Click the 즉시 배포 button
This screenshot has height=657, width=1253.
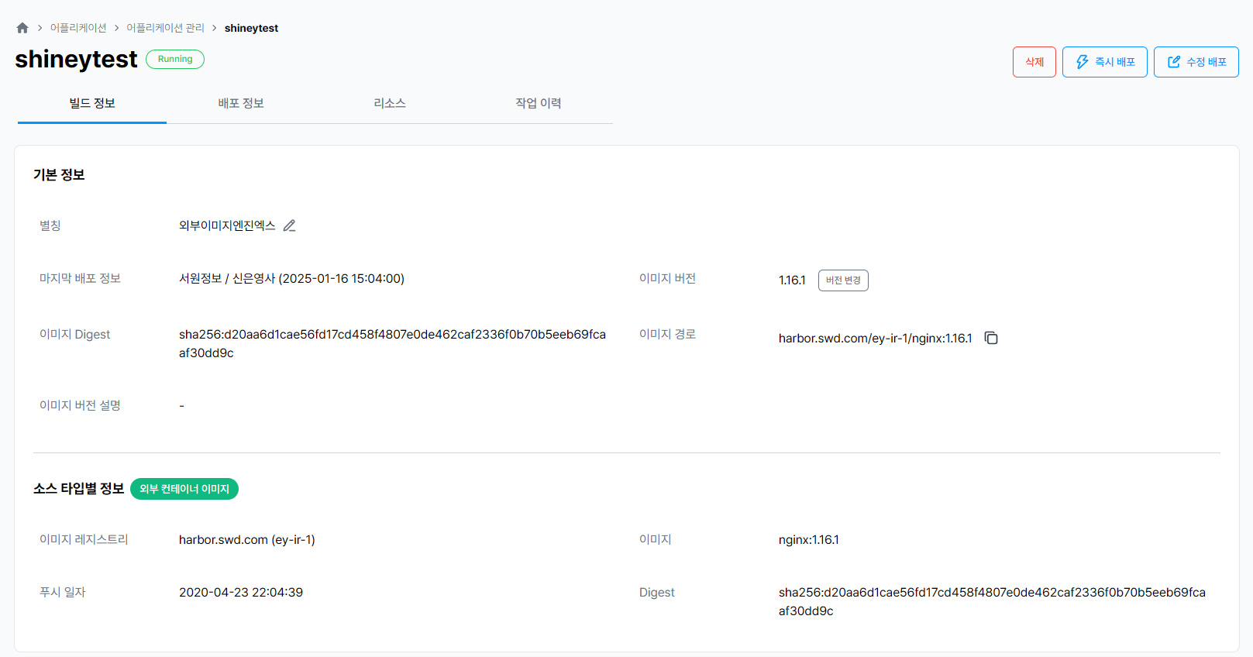(x=1105, y=62)
